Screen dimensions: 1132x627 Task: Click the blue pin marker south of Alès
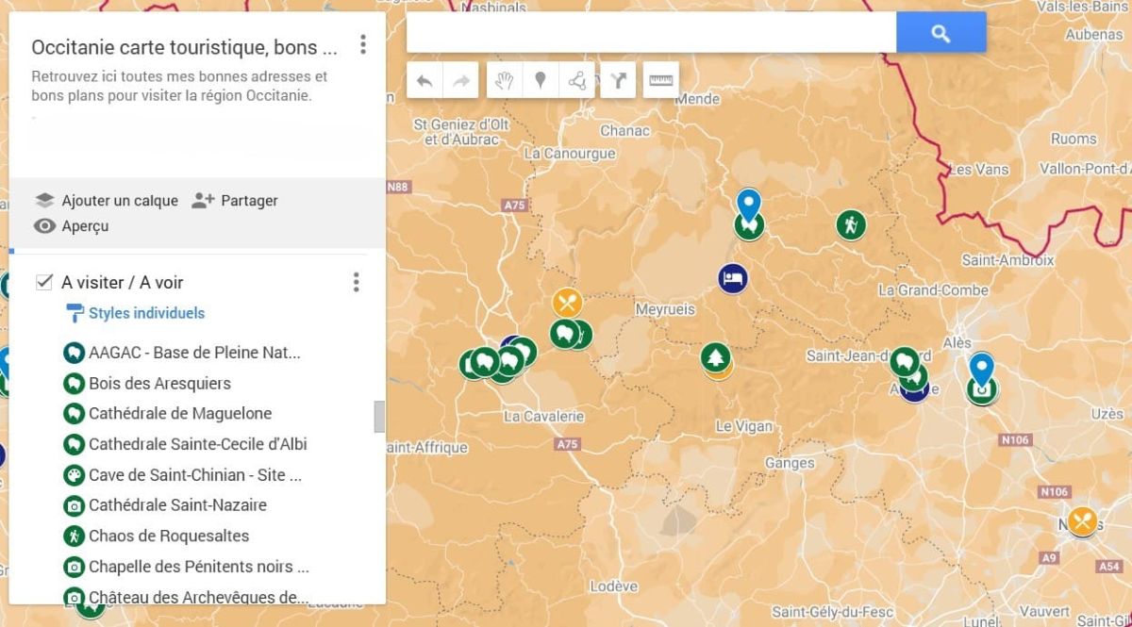[982, 369]
